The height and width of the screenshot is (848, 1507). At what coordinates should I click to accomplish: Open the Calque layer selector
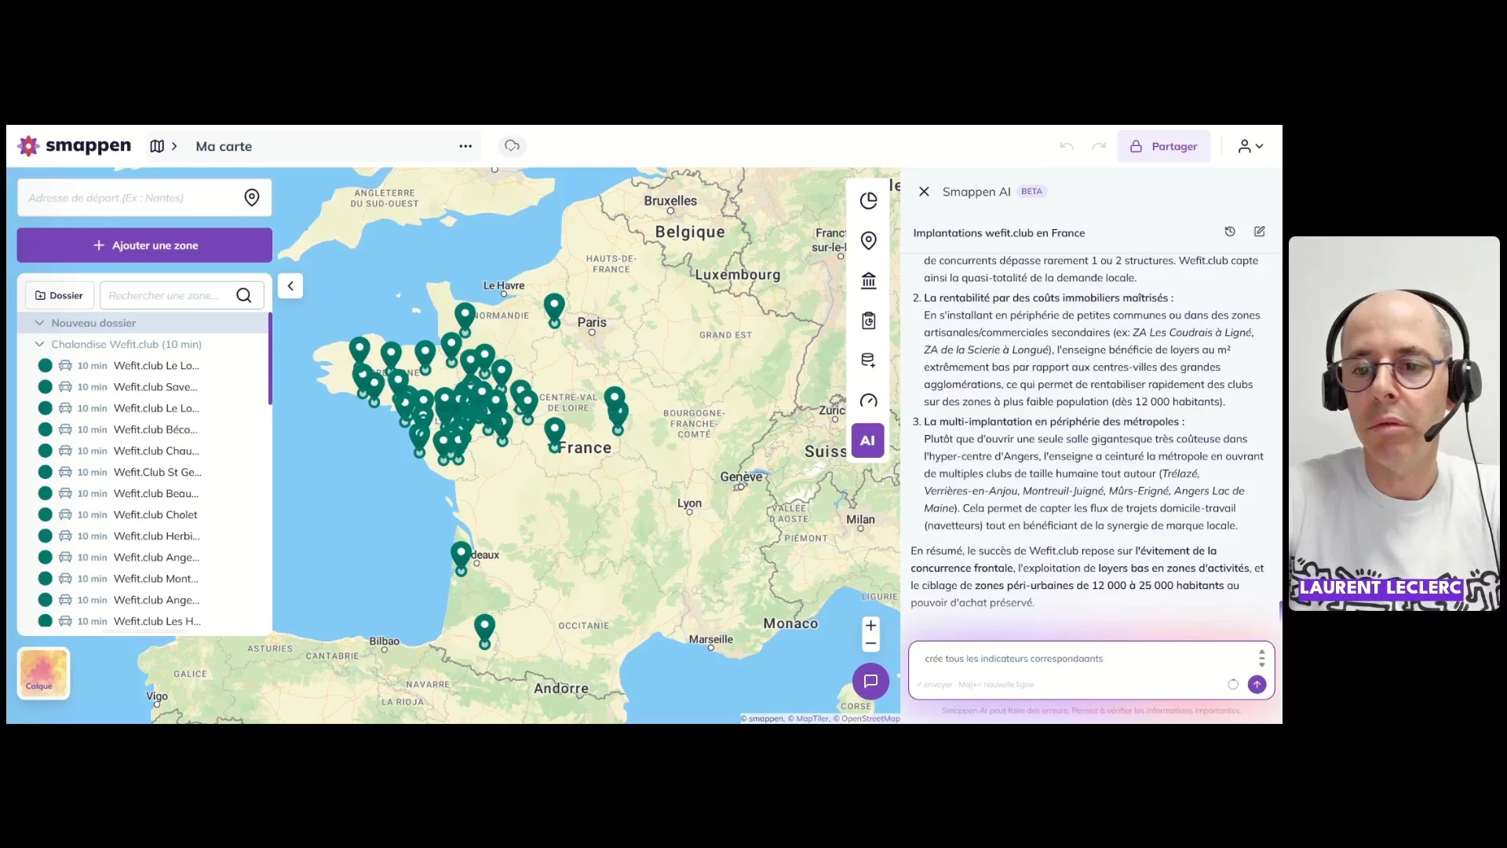point(43,673)
